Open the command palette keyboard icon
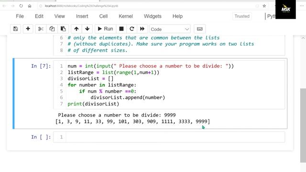 pyautogui.click(x=200, y=29)
